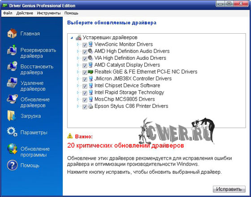Expand the Intel Chipset Device Software node
The width and height of the screenshot is (251, 197).
coord(78,86)
